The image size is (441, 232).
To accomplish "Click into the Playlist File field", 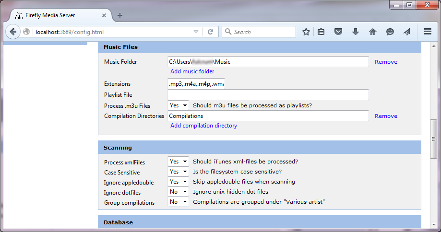I will click(268, 94).
